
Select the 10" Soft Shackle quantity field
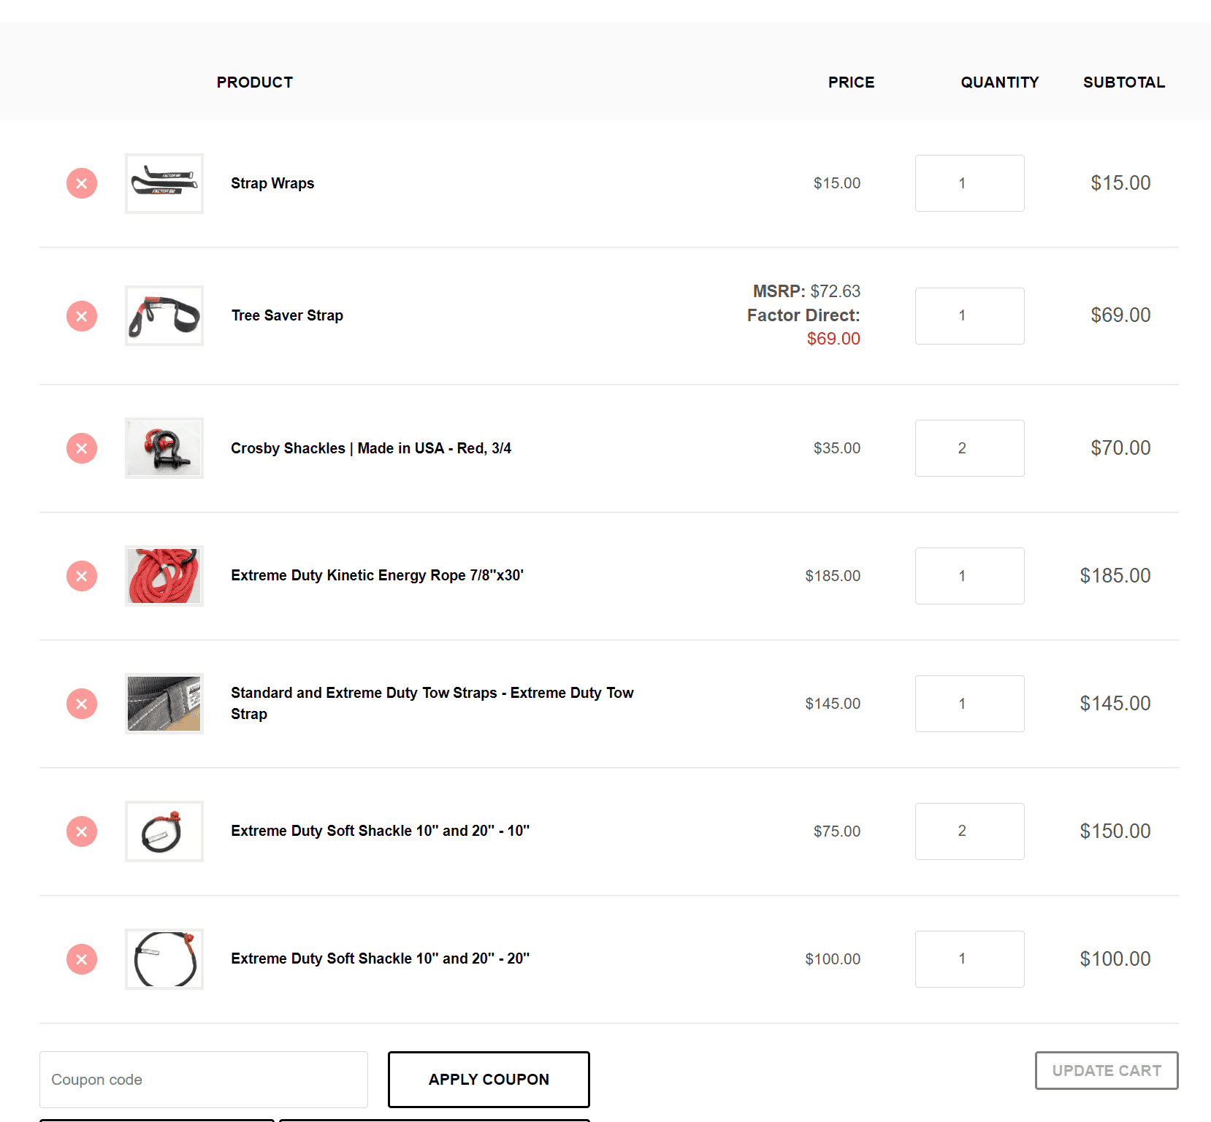970,831
